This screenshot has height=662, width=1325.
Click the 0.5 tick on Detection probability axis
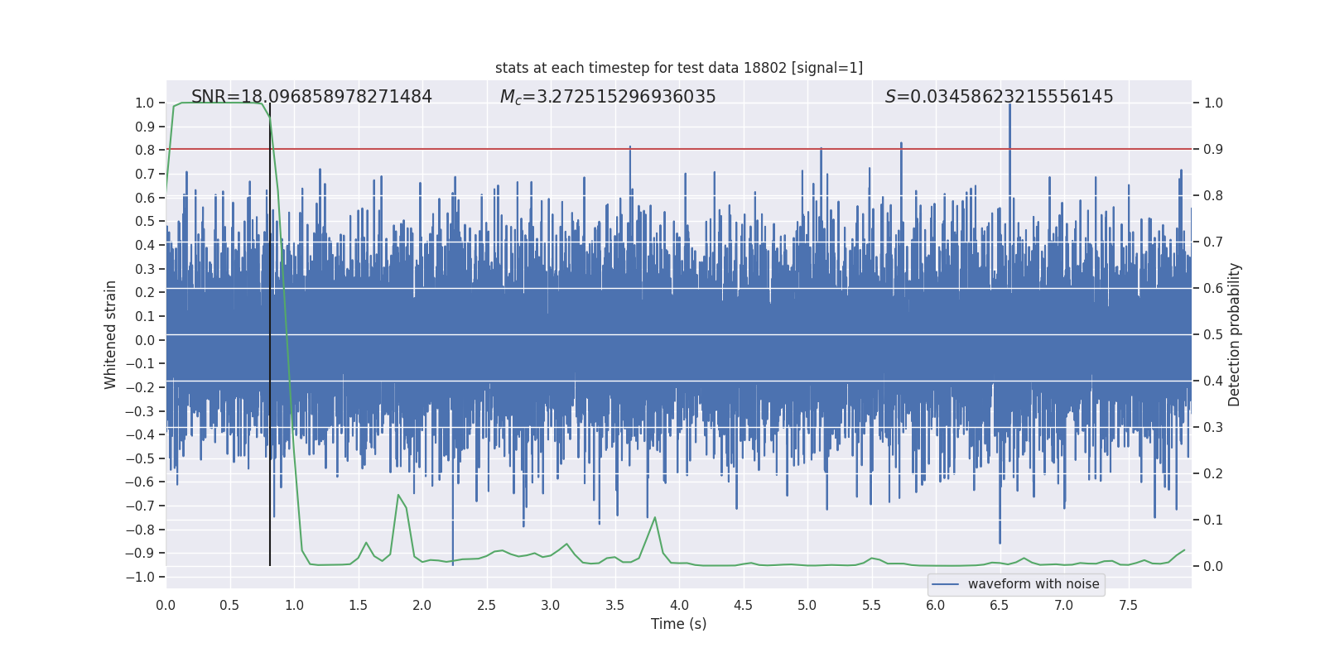[x=1213, y=334]
